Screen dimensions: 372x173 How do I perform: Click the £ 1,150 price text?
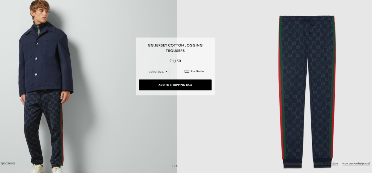point(175,61)
